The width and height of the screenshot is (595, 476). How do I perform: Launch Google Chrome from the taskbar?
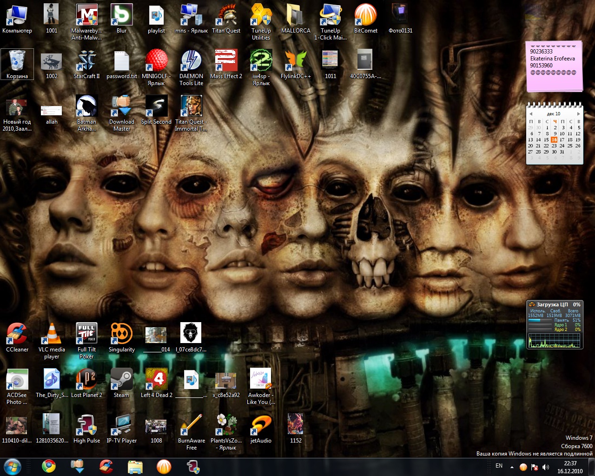pos(48,466)
